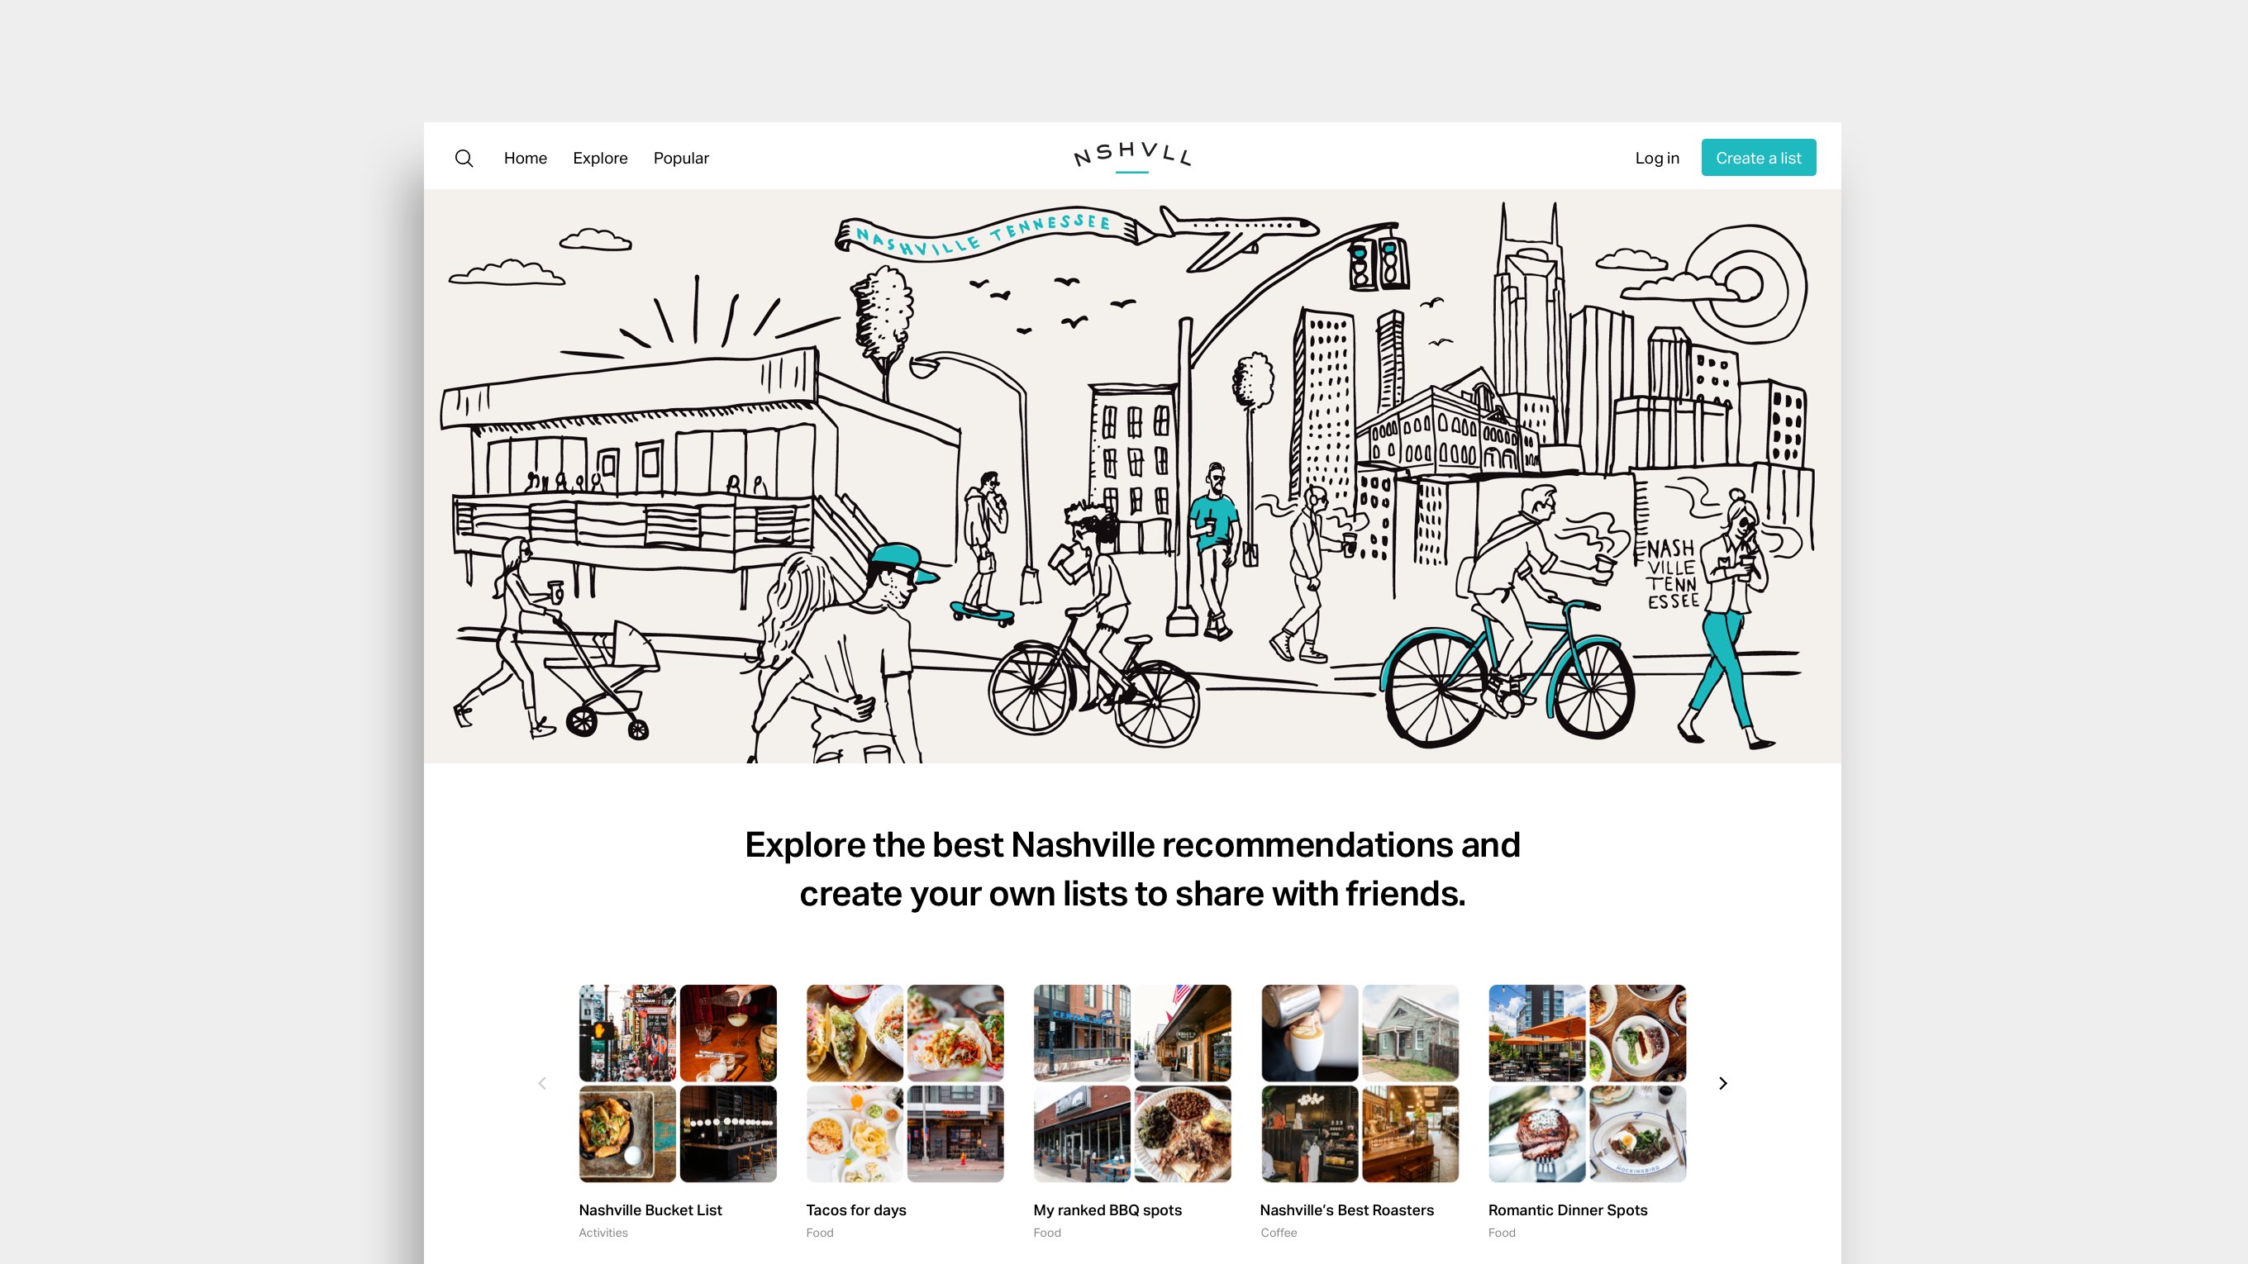Screen dimensions: 2248x1264
Task: Click the Create a list button
Action: click(1759, 158)
